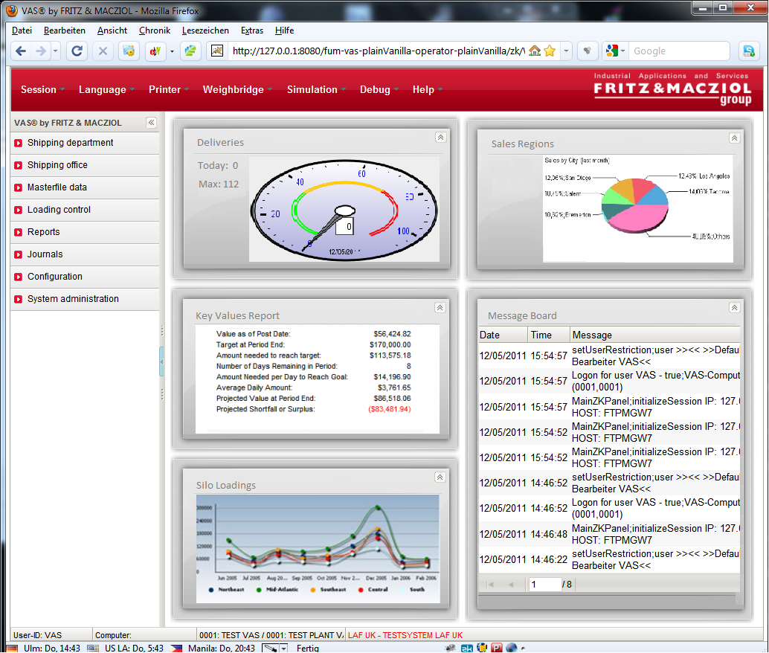Click the browser back arrow
769x653 pixels.
tap(21, 51)
